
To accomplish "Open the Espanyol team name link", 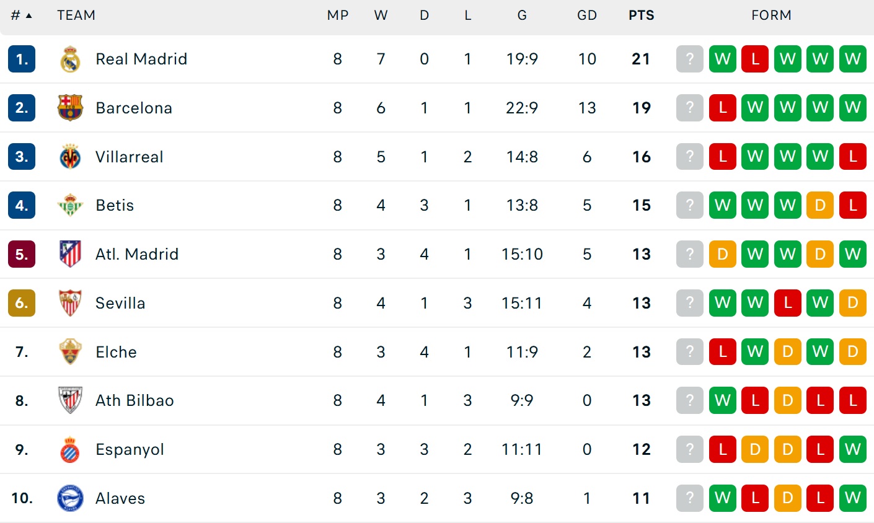I will [130, 449].
